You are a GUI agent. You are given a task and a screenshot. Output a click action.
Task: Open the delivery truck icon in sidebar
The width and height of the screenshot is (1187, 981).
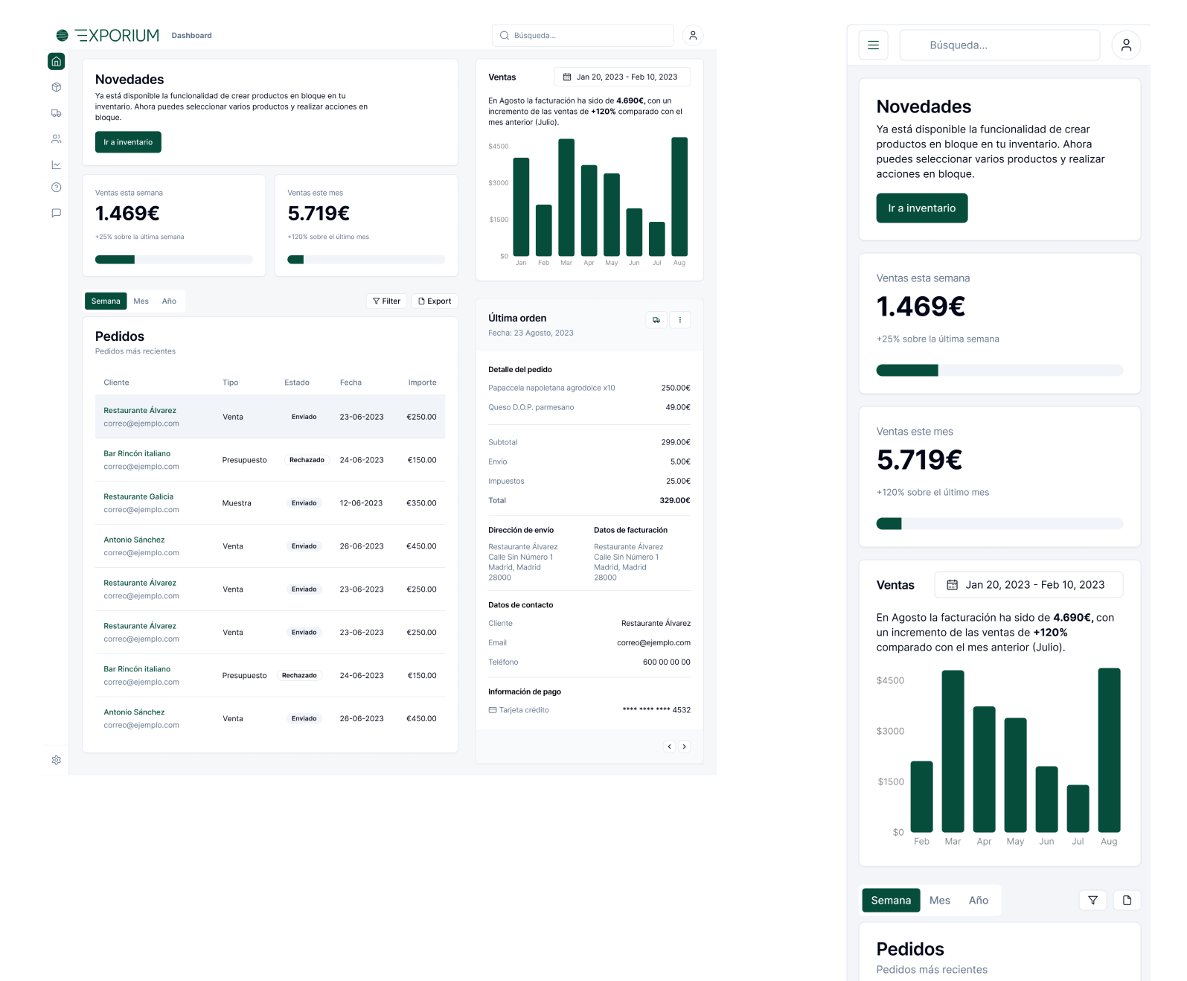(x=57, y=113)
